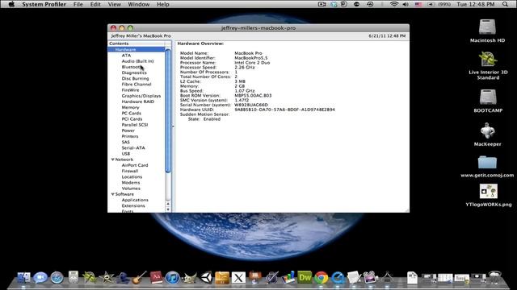This screenshot has height=290, width=517.
Task: Launch Keynote from the Dock
Action: (255, 277)
